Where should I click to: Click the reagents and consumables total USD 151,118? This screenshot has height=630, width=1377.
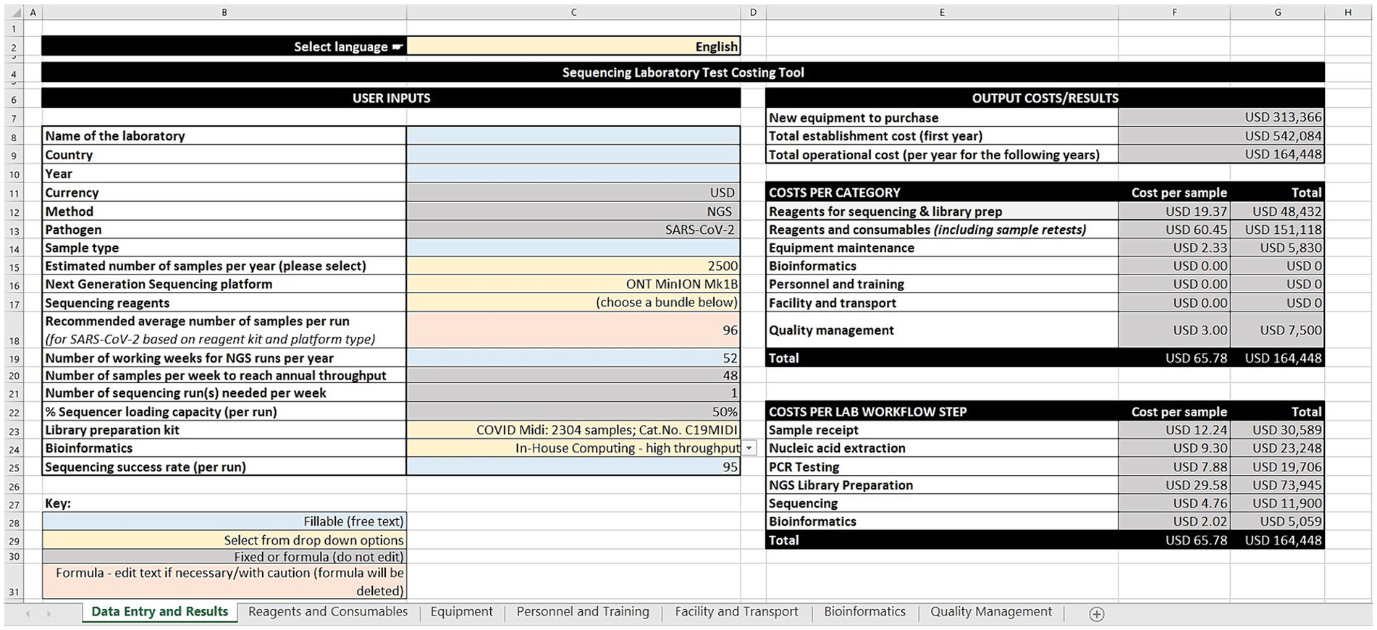[x=1277, y=230]
